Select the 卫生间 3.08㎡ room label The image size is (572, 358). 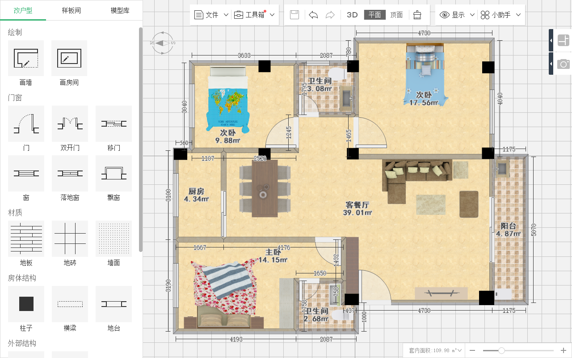point(320,85)
